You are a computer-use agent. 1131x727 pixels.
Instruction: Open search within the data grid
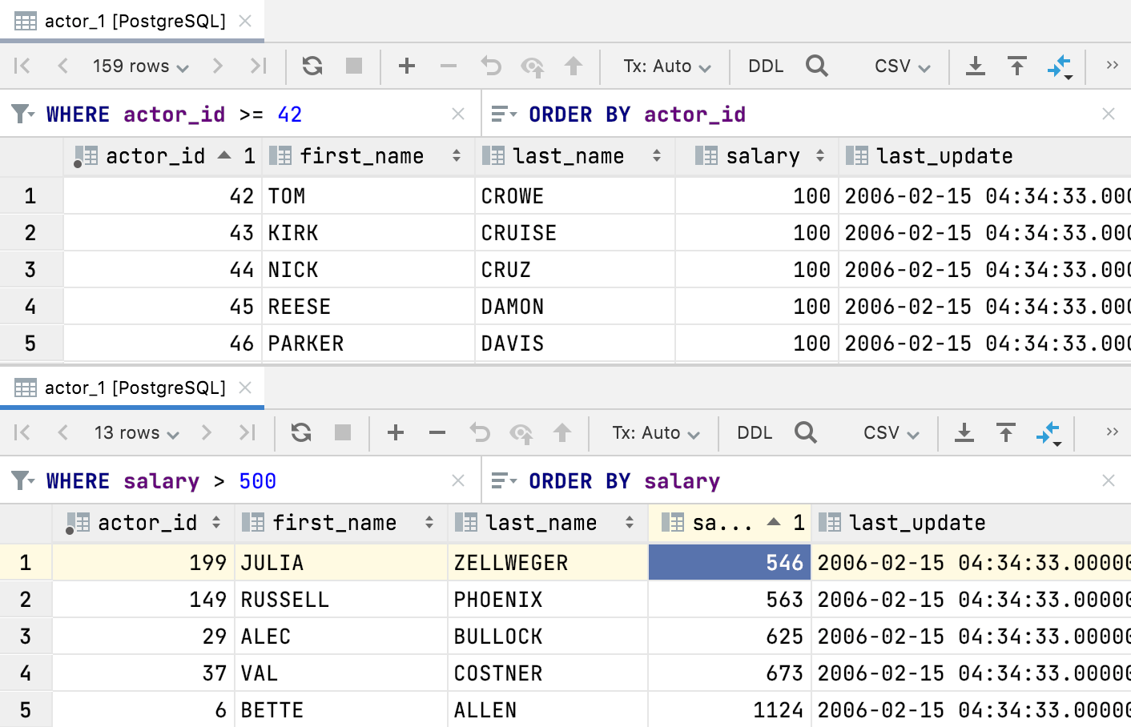817,66
